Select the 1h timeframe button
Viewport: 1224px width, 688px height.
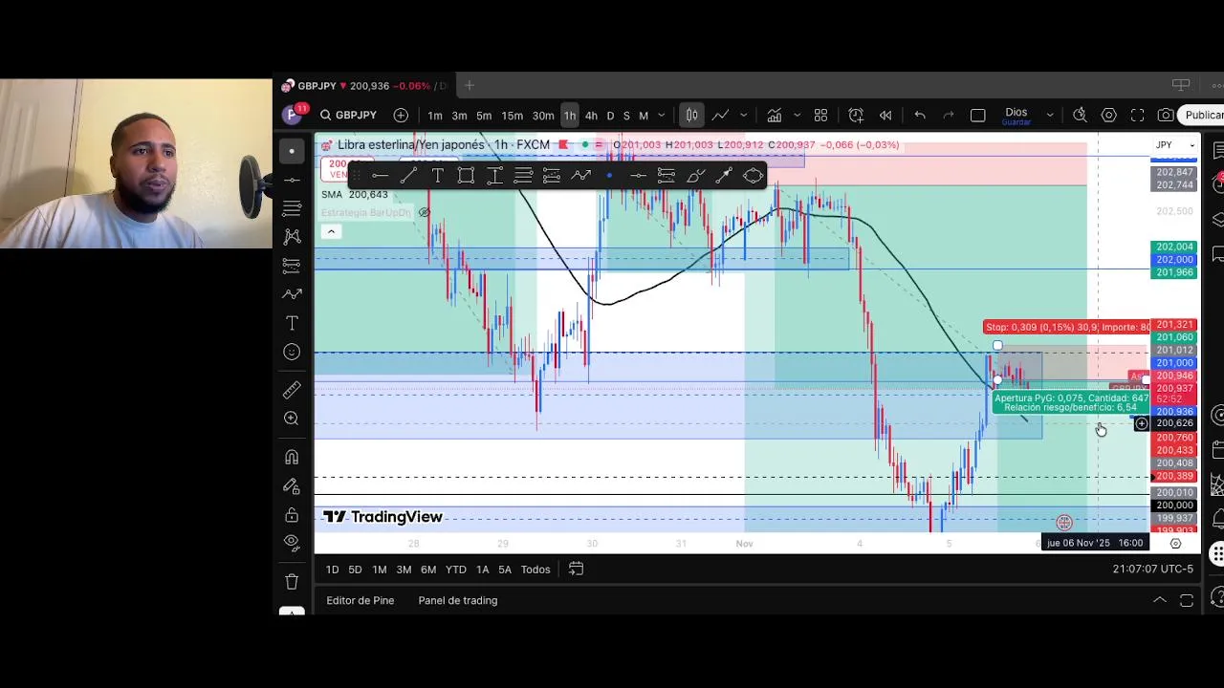click(570, 116)
